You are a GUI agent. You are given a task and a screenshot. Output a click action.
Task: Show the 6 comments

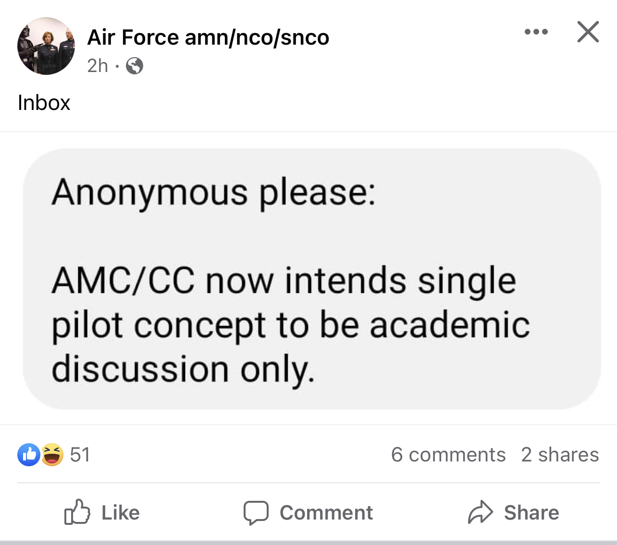[448, 455]
